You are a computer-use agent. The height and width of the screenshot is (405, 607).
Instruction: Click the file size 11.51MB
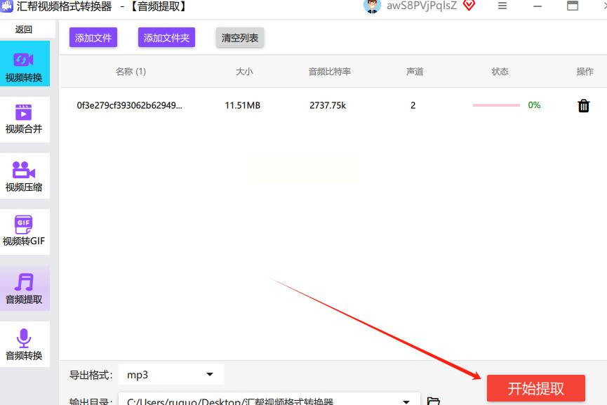(243, 105)
